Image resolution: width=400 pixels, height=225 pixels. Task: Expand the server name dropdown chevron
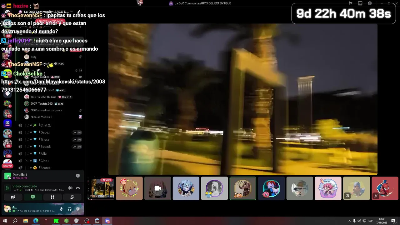pyautogui.click(x=72, y=12)
